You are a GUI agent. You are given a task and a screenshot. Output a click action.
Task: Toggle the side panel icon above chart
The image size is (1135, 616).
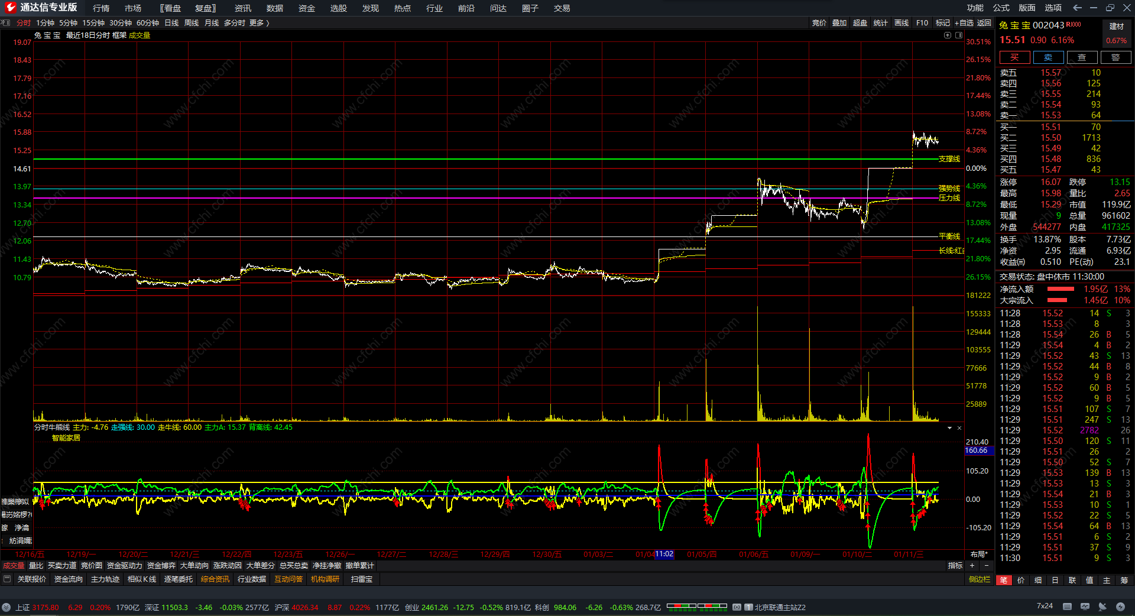959,35
